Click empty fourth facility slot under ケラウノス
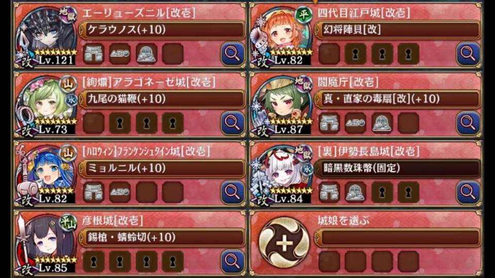Image resolution: width=495 pixels, height=278 pixels. tap(173, 54)
